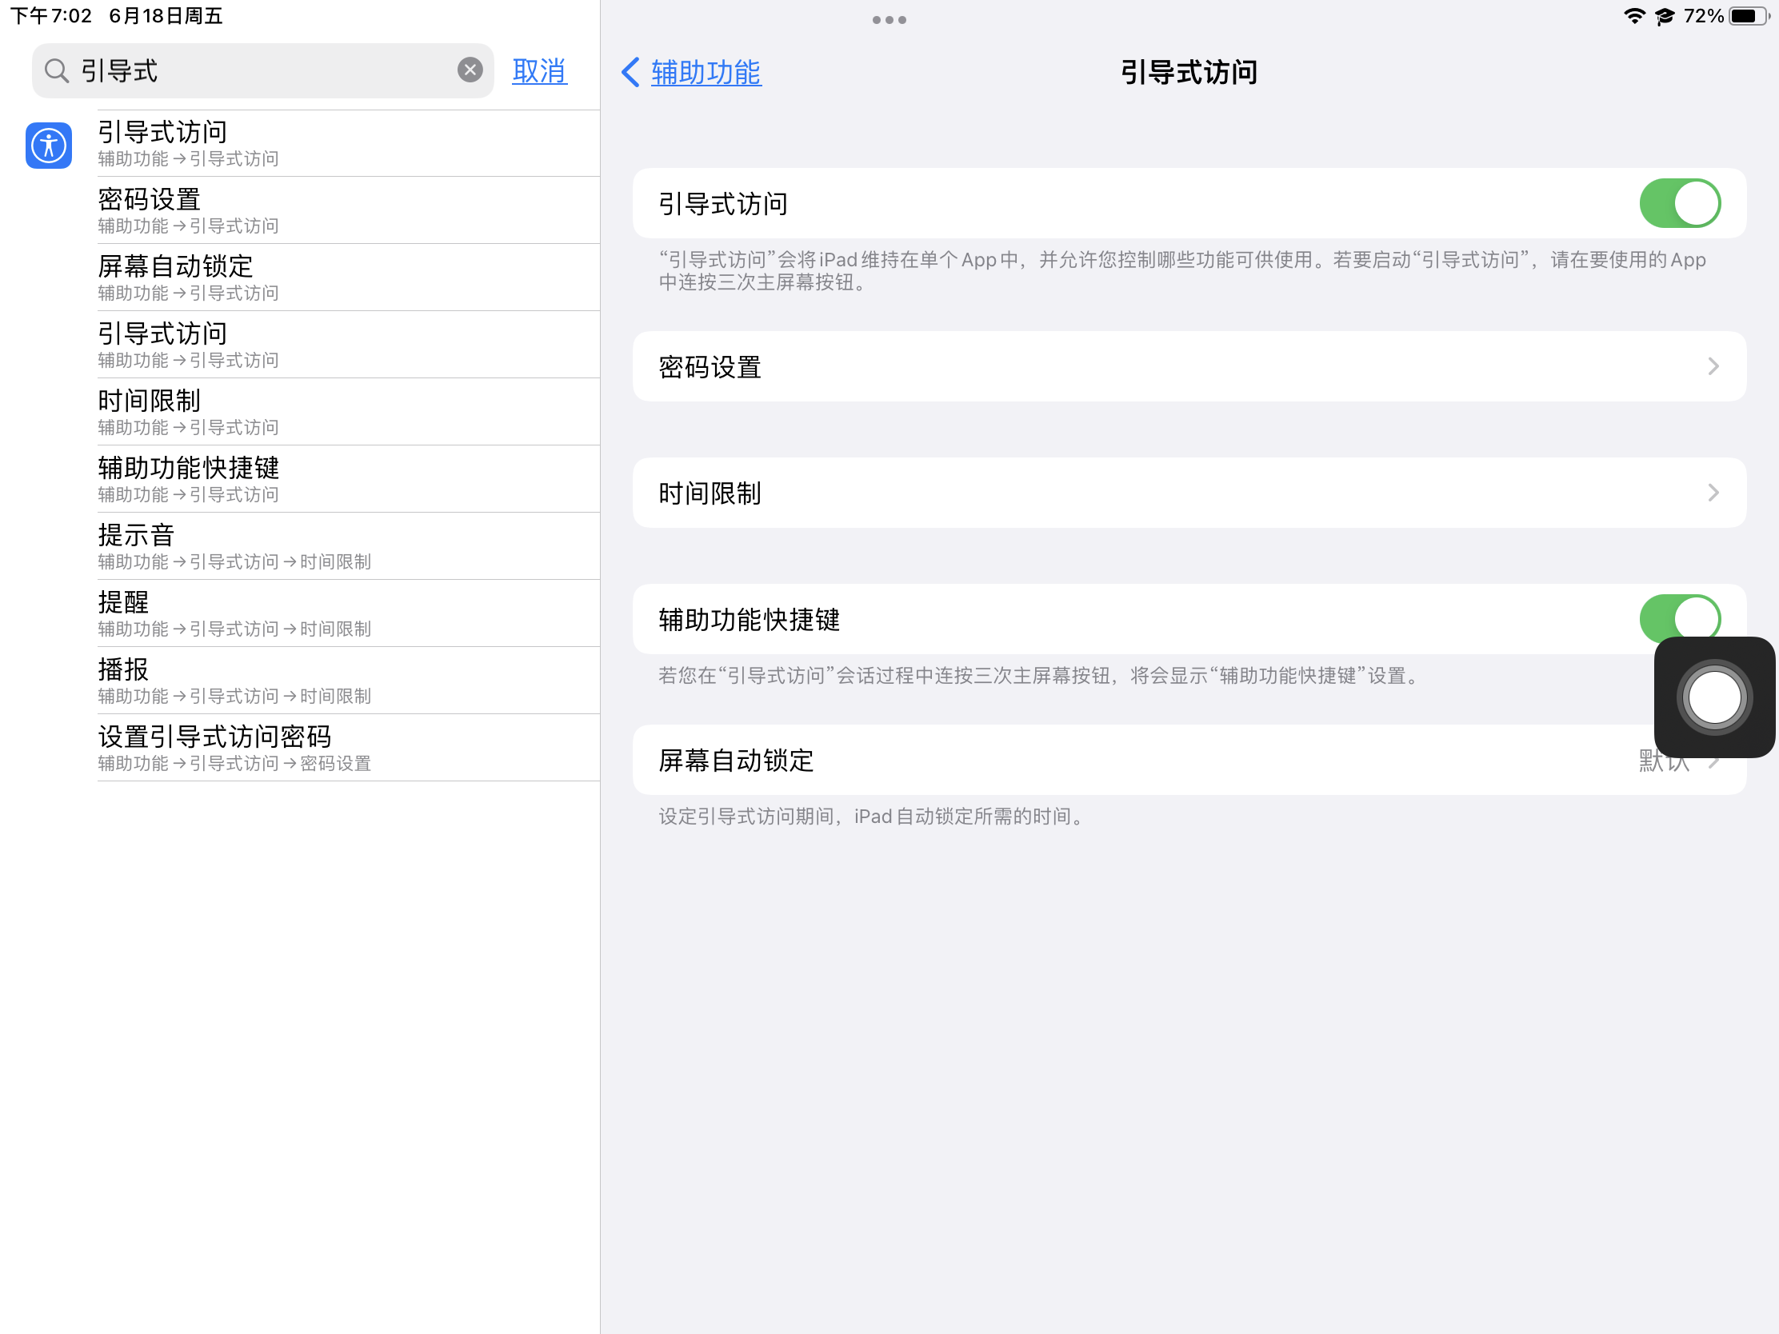Image resolution: width=1779 pixels, height=1334 pixels.
Task: Expand the 时间限制 settings row
Action: tap(1189, 493)
